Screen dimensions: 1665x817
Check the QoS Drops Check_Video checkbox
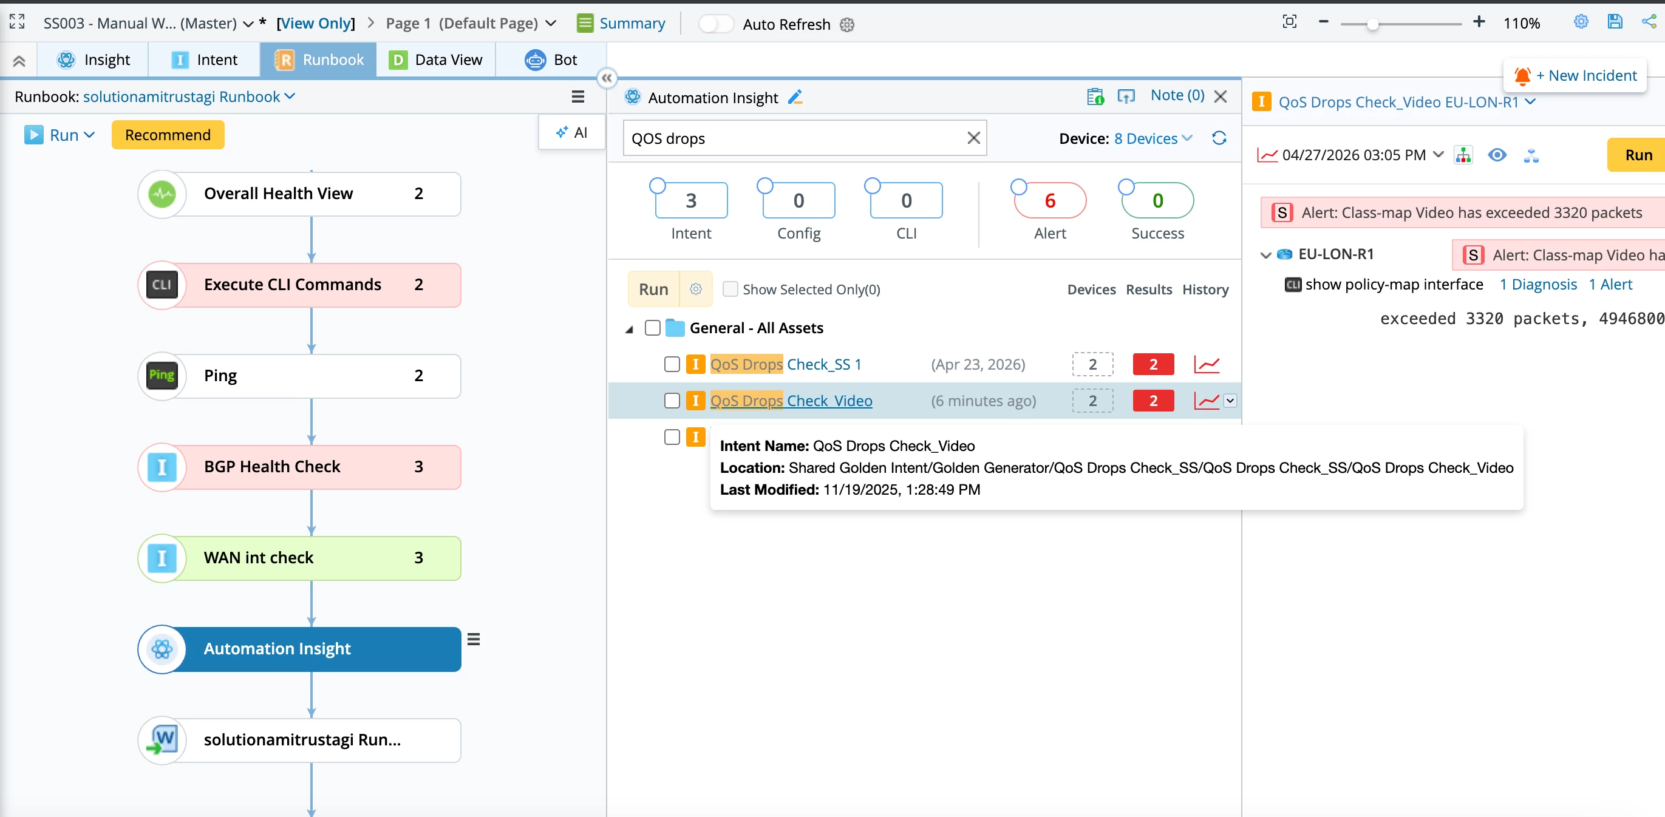pos(672,401)
